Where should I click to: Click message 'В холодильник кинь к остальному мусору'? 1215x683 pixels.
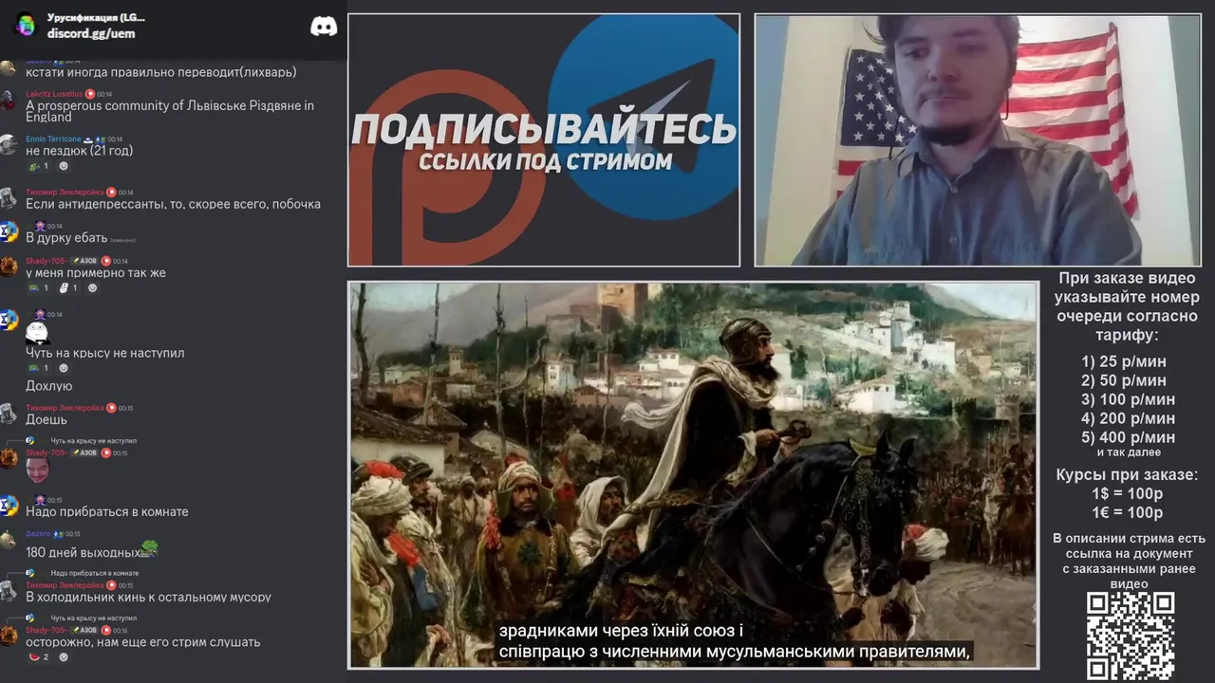[148, 598]
